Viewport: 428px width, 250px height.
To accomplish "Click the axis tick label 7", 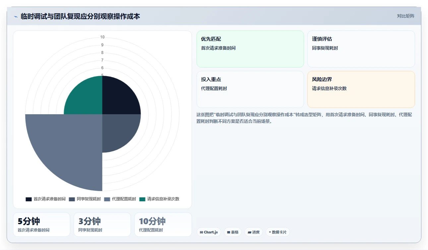I will point(102,60).
